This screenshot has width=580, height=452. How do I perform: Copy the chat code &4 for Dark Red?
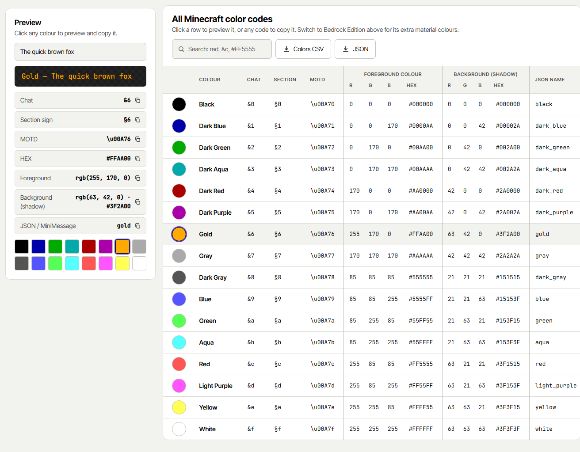(x=251, y=191)
